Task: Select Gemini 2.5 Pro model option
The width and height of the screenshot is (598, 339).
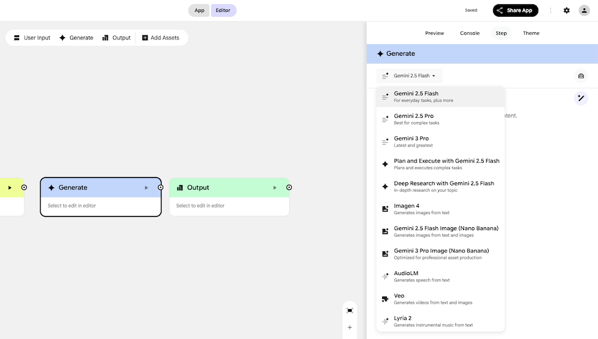Action: (441, 119)
